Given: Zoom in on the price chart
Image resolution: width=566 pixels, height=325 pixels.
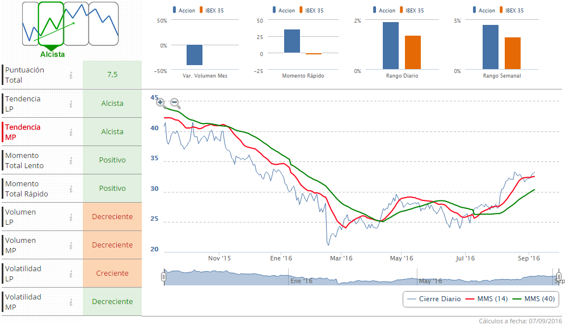Looking at the screenshot, I should pyautogui.click(x=161, y=104).
